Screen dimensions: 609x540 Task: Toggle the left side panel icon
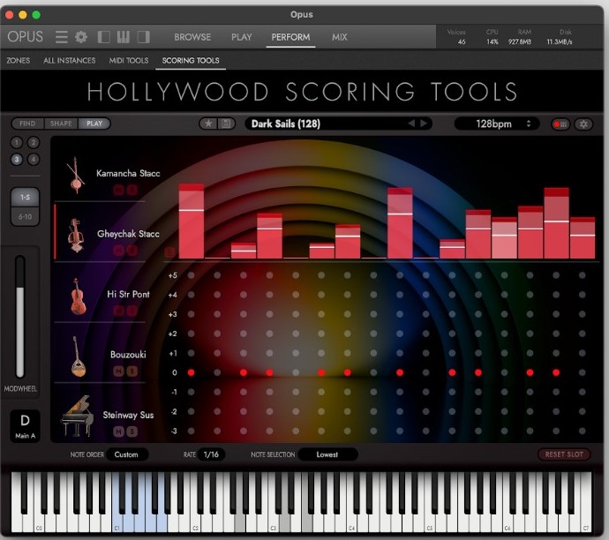point(103,37)
